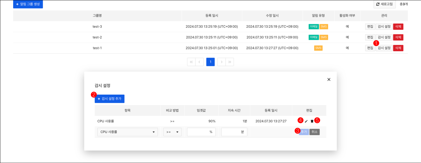Click the group name test-3
This screenshot has height=163, width=421.
point(97,26)
